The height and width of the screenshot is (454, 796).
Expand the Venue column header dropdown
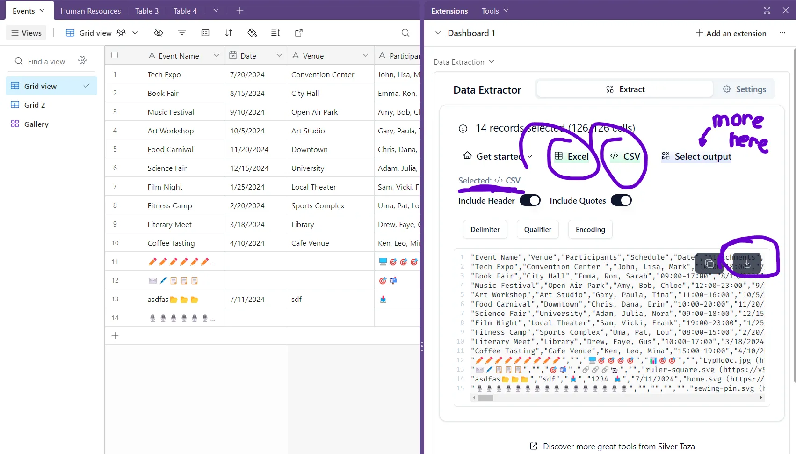[366, 55]
